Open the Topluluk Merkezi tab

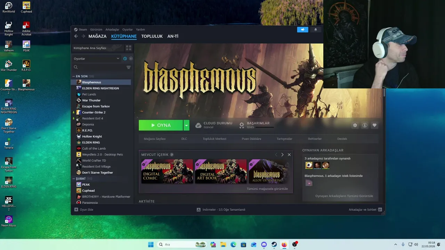pos(215,139)
